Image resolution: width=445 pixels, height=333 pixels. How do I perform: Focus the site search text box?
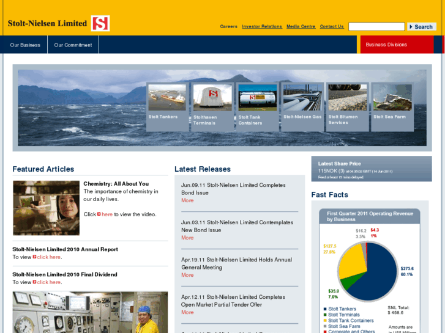[x=376, y=26]
